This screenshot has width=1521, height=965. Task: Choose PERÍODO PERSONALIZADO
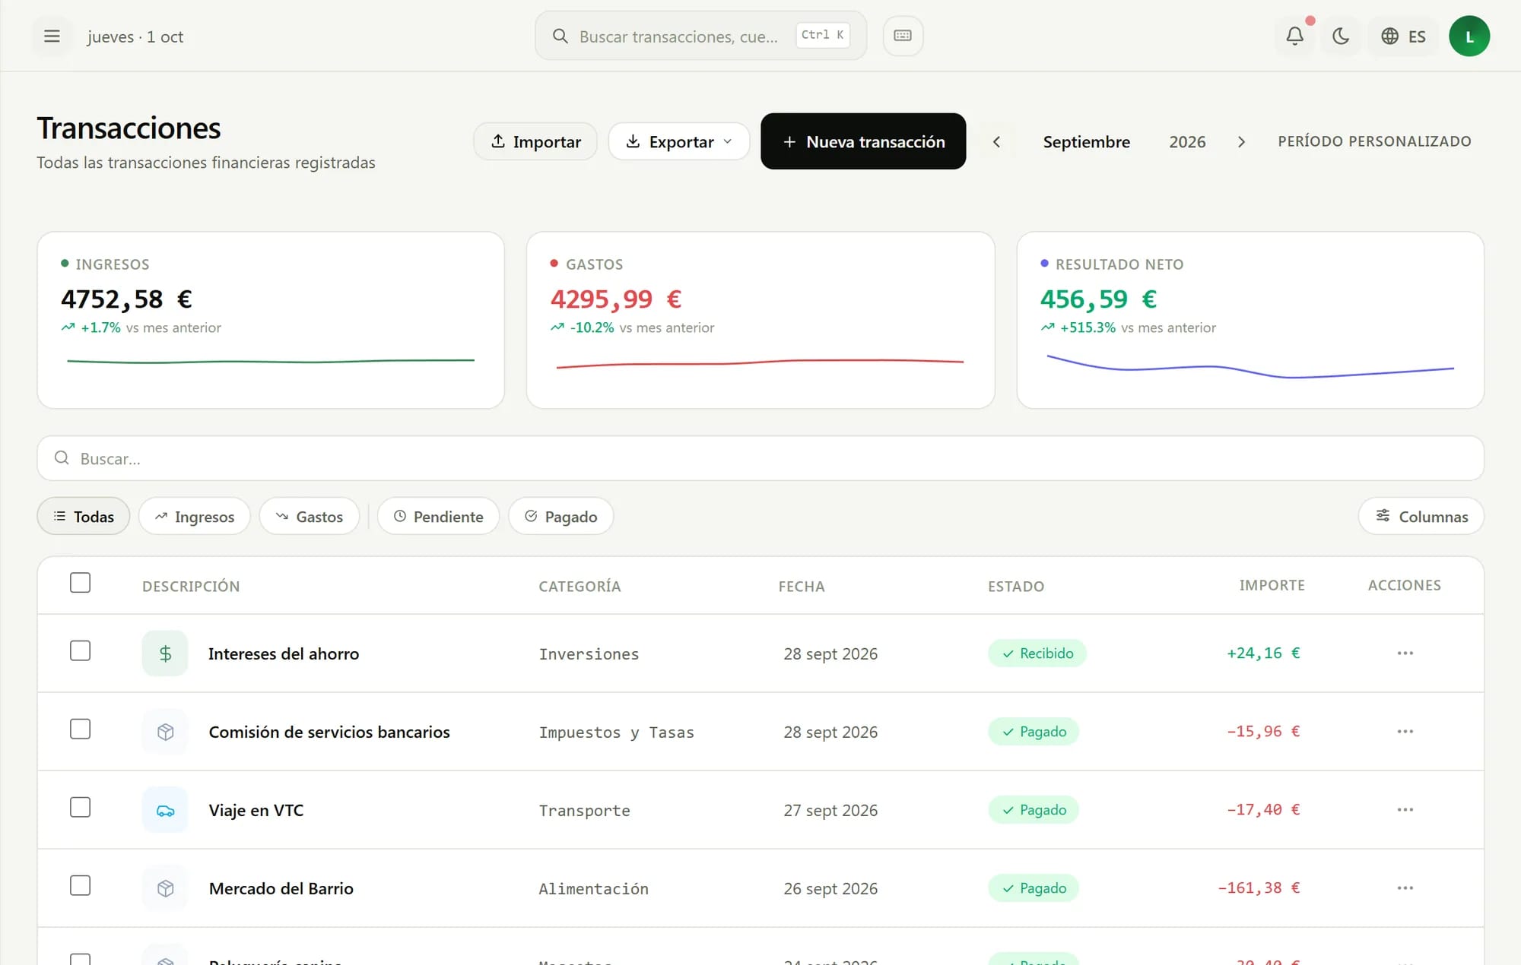point(1374,141)
